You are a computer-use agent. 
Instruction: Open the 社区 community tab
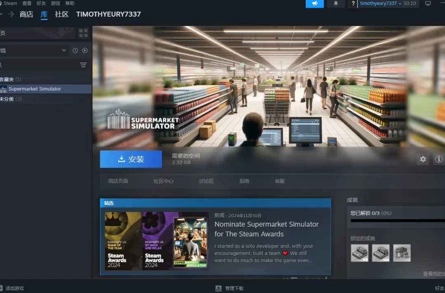coord(61,14)
